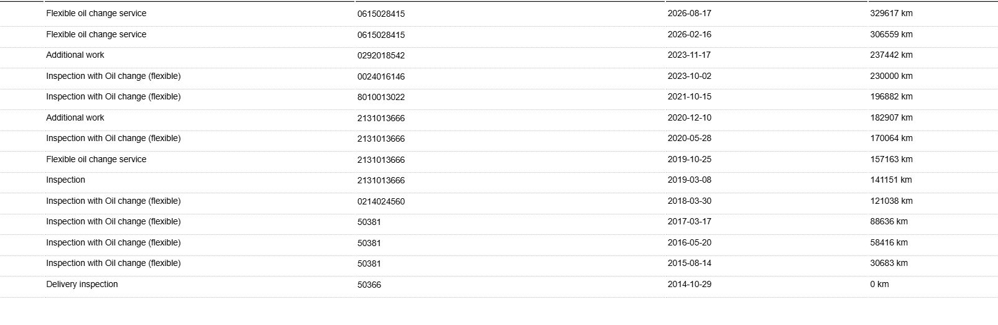This screenshot has height=325, width=998.
Task: Select the 58416 km mileage entry
Action: click(x=889, y=243)
